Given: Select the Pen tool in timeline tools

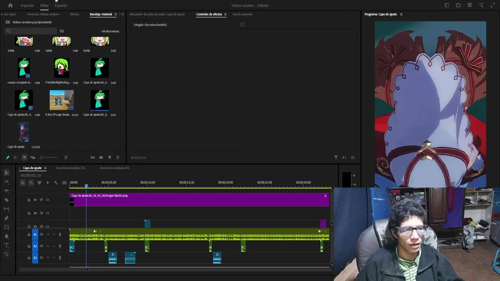Looking at the screenshot, I should [x=6, y=218].
